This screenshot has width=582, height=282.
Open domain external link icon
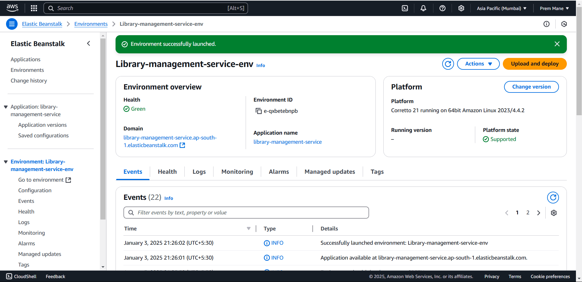coord(182,145)
